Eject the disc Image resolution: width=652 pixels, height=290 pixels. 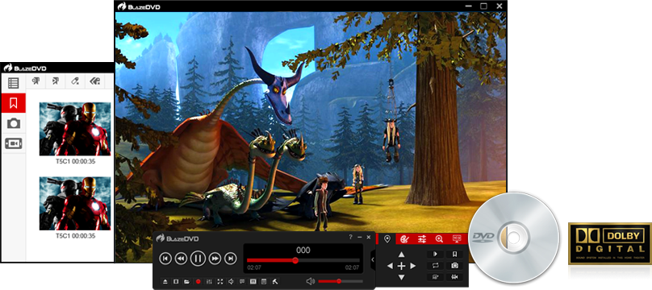tap(165, 282)
